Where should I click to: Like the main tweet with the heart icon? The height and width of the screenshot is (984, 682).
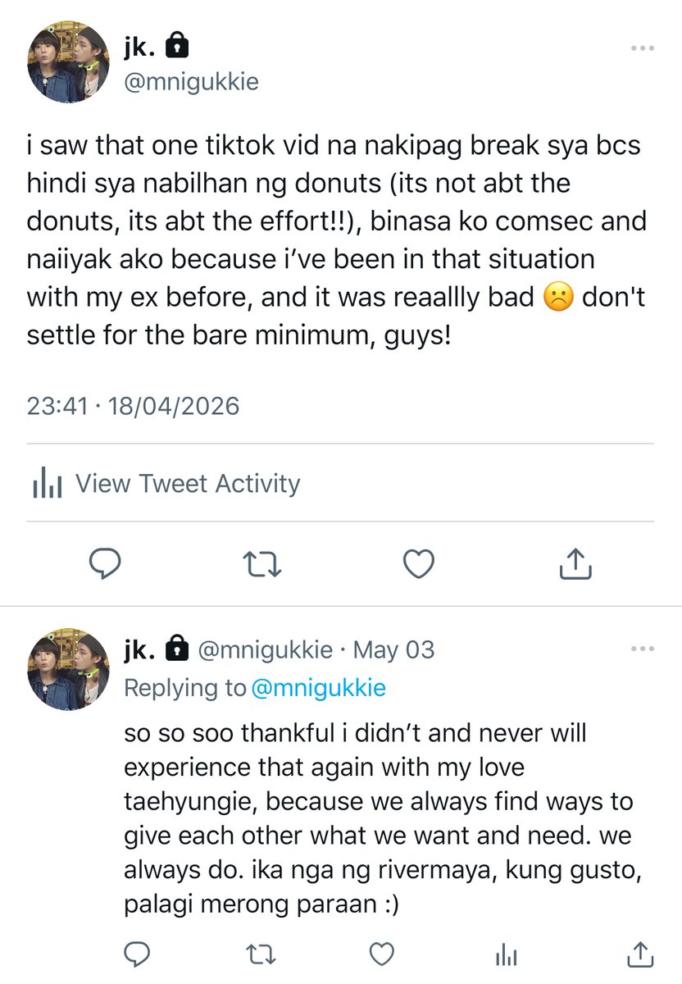coord(419,563)
